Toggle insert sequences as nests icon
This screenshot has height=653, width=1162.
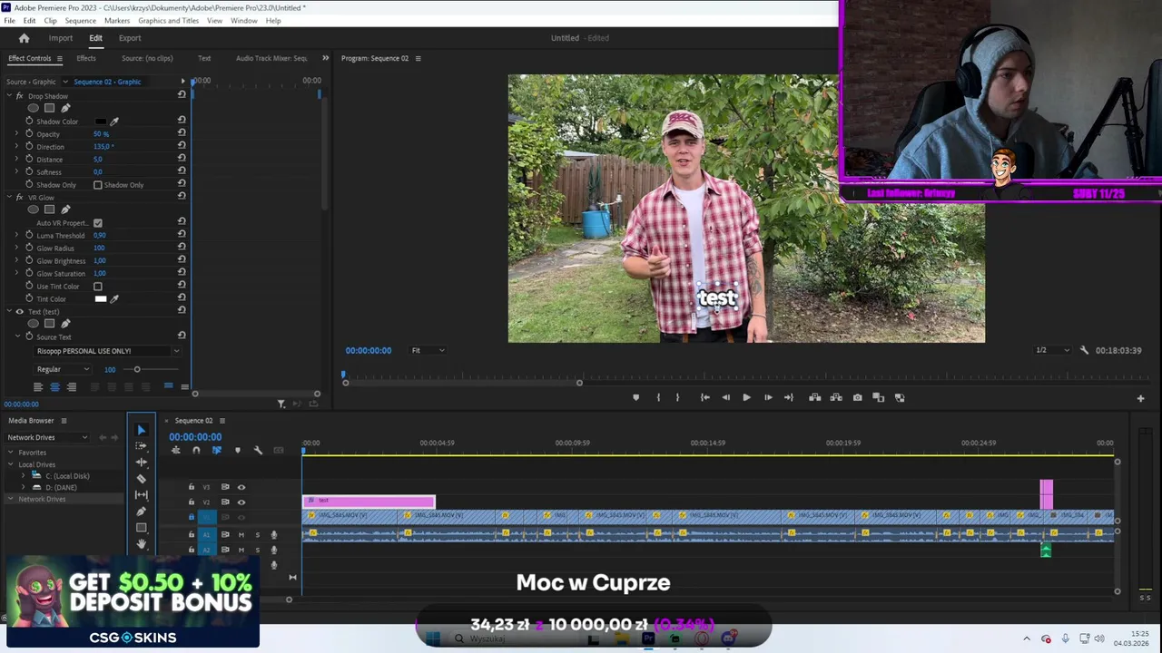(x=175, y=451)
